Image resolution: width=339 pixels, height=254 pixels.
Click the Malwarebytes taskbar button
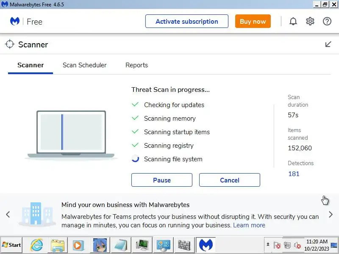[x=206, y=245]
